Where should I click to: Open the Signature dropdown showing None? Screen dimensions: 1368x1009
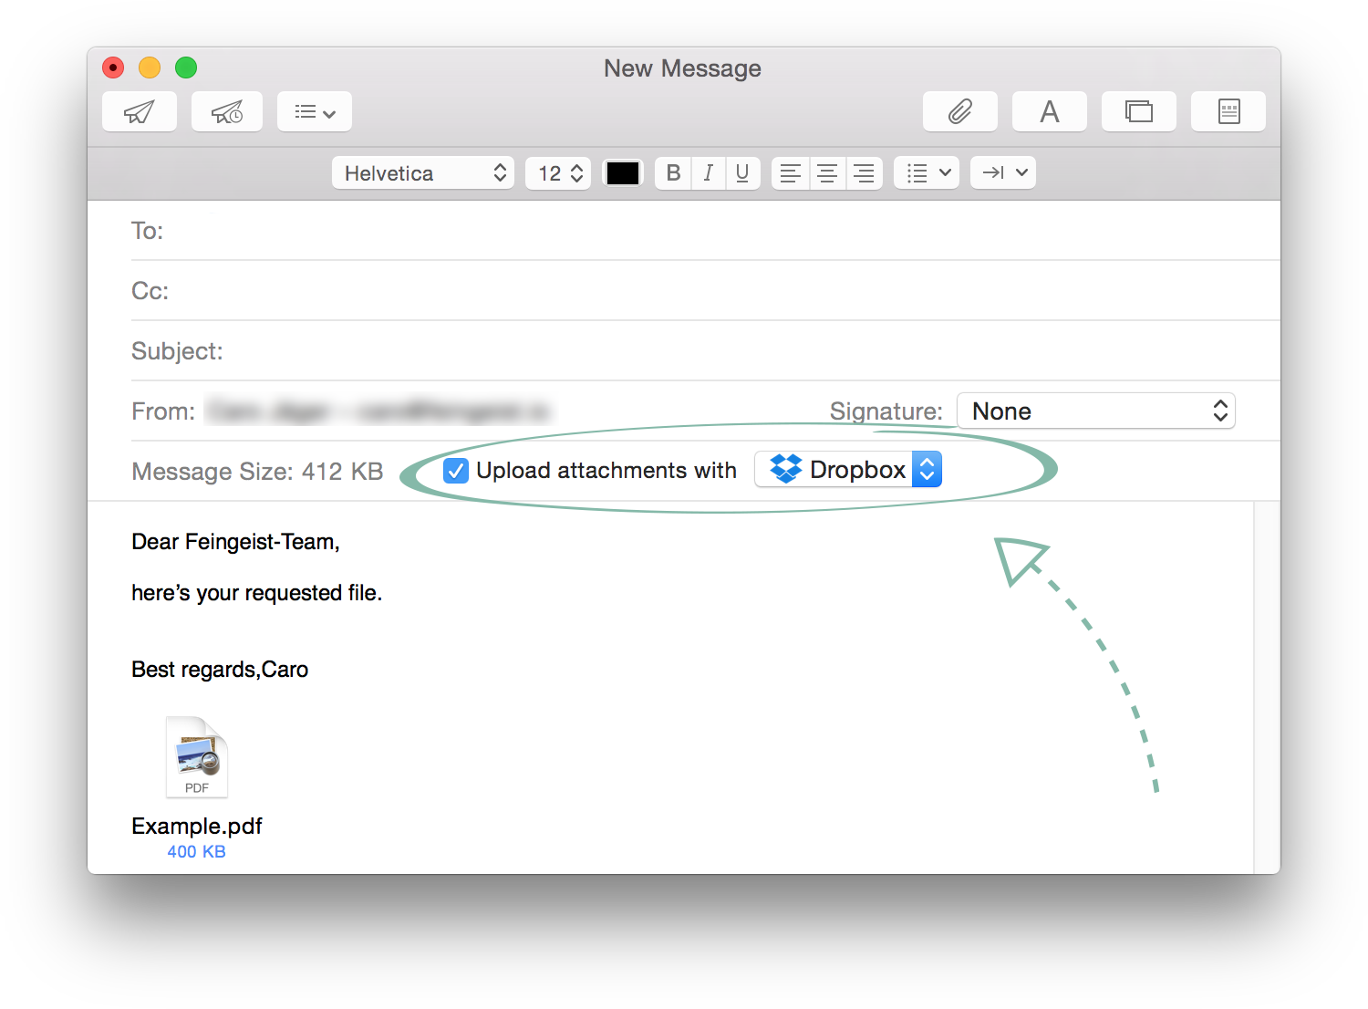(1096, 411)
